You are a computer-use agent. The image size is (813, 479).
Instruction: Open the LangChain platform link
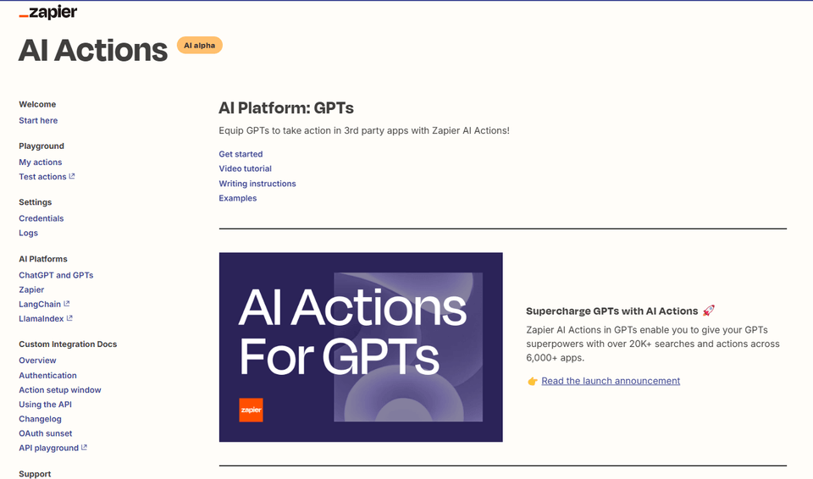click(x=40, y=305)
